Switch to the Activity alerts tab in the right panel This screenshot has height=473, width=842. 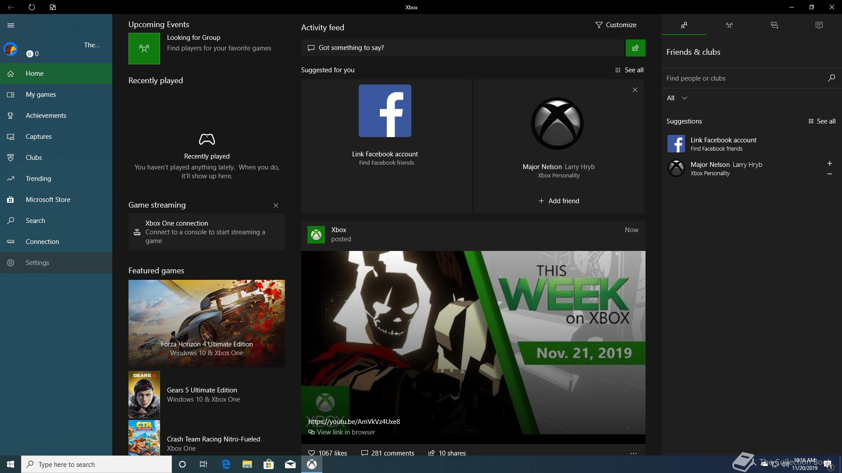tap(819, 25)
